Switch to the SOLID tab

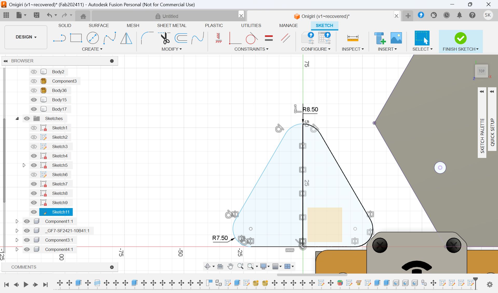point(65,25)
